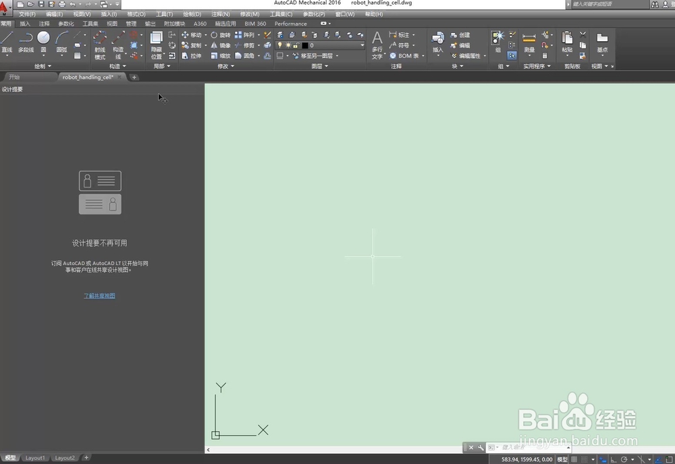Expand the Draw (绘制) panel
The height and width of the screenshot is (464, 675).
[43, 66]
